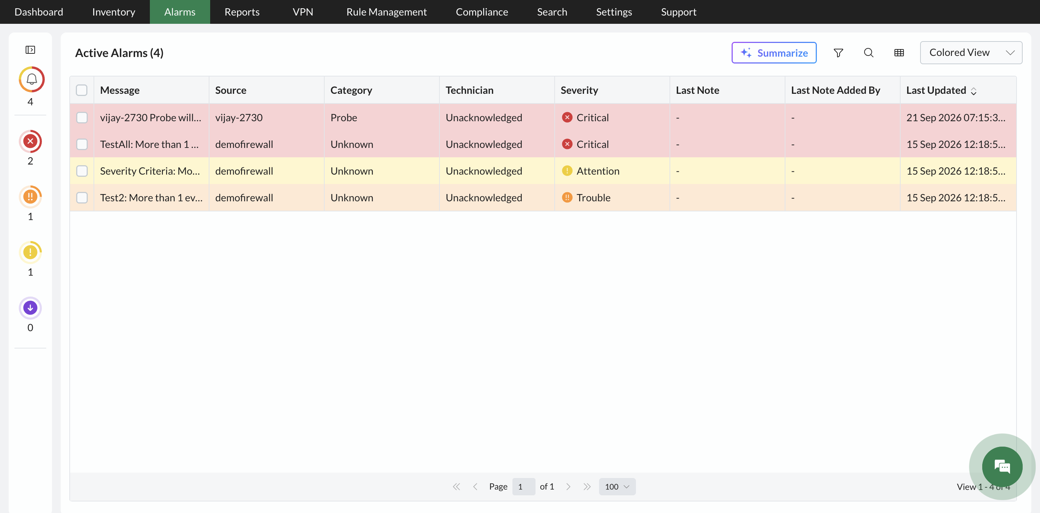
Task: Filter by Service Down purple sidebar icon
Action: (30, 308)
